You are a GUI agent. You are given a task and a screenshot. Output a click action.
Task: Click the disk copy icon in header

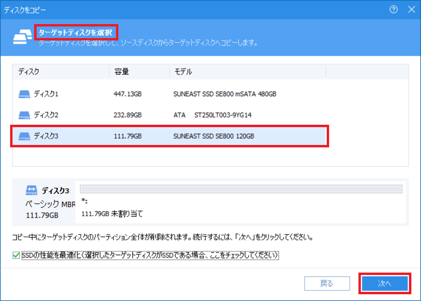pyautogui.click(x=22, y=37)
